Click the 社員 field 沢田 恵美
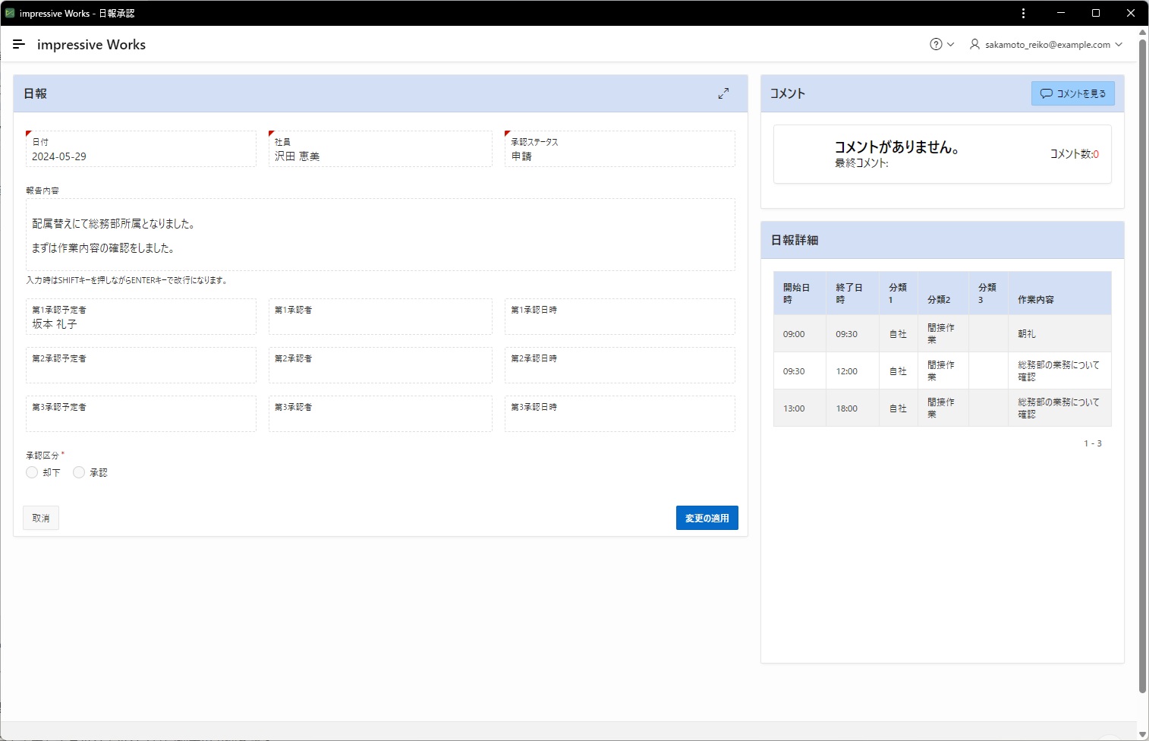Image resolution: width=1149 pixels, height=741 pixels. coord(380,149)
